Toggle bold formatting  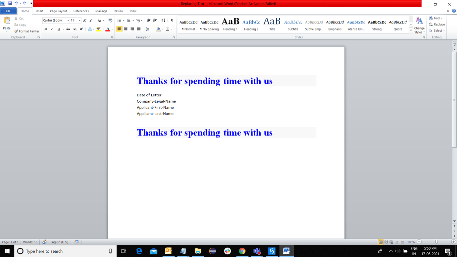point(45,29)
